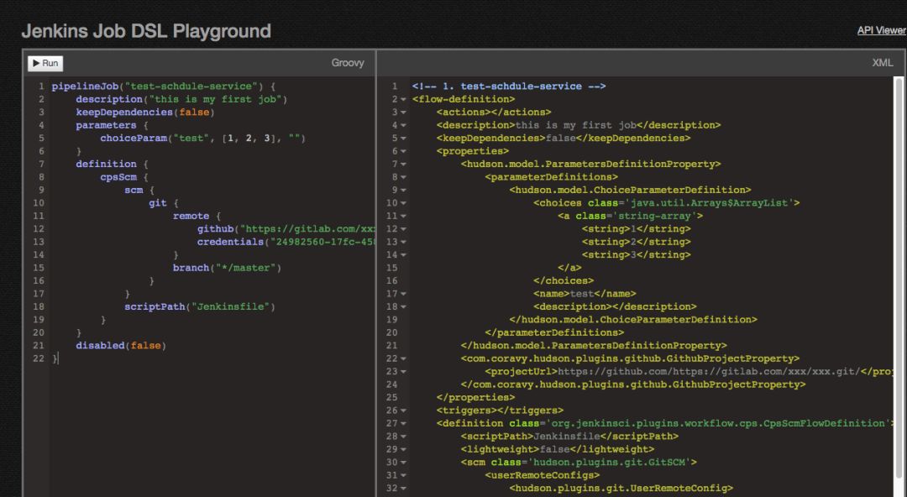907x497 pixels.
Task: Click projectUrl on XML line 23
Action: (x=690, y=371)
